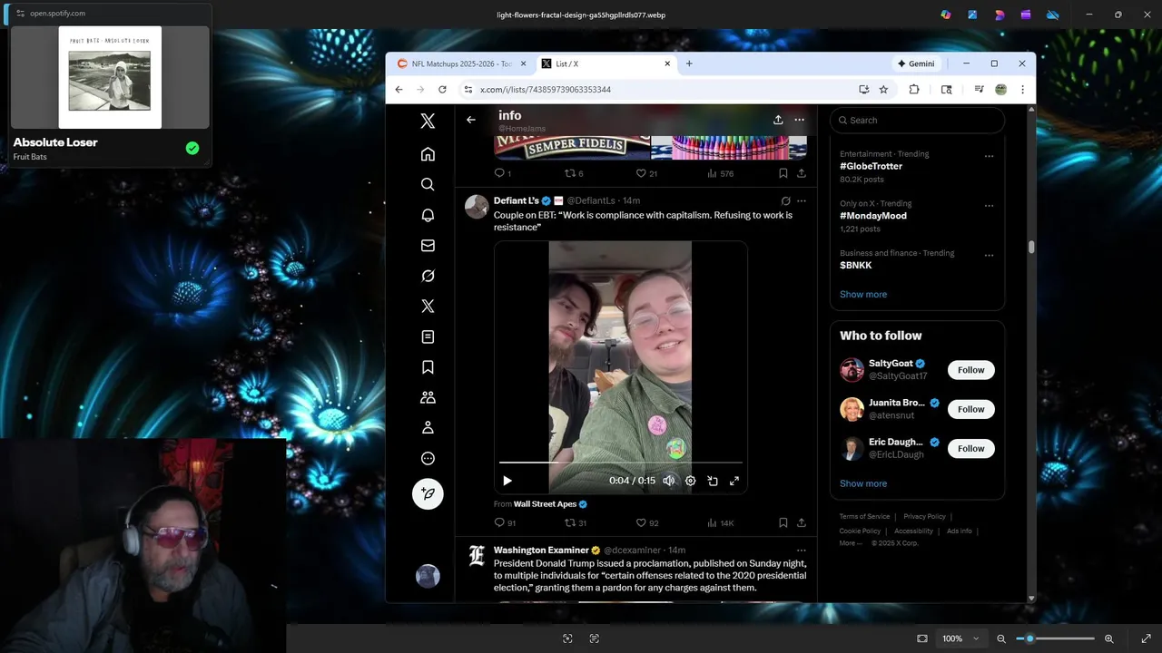Enter video fullscreen

click(734, 481)
